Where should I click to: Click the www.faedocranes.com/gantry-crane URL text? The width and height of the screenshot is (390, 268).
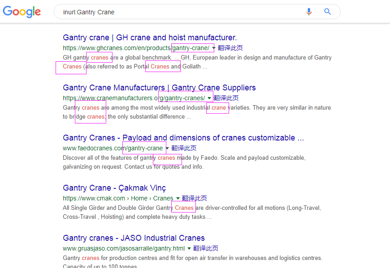click(x=113, y=148)
